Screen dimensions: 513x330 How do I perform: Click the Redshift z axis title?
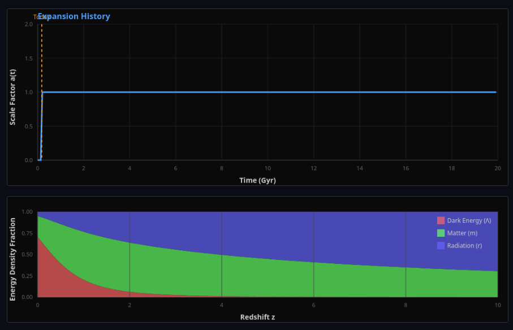point(257,317)
